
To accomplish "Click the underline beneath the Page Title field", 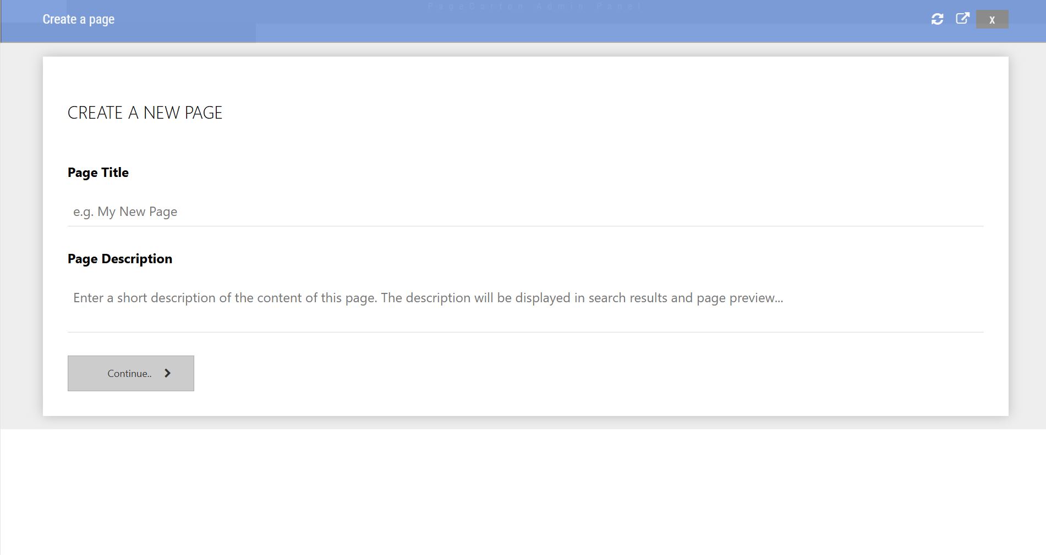I will tap(525, 226).
